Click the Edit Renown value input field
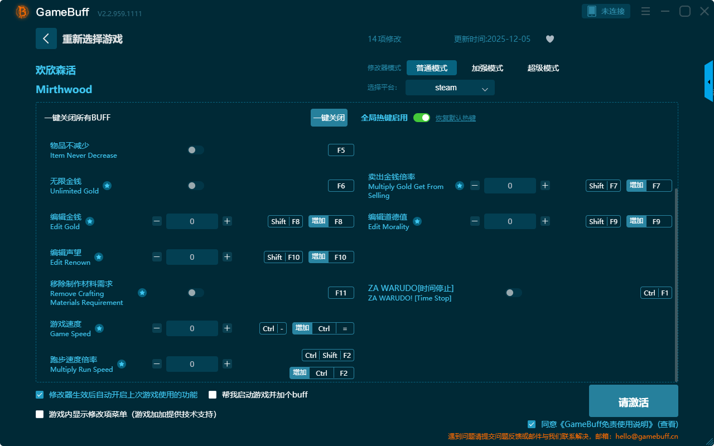 click(192, 257)
